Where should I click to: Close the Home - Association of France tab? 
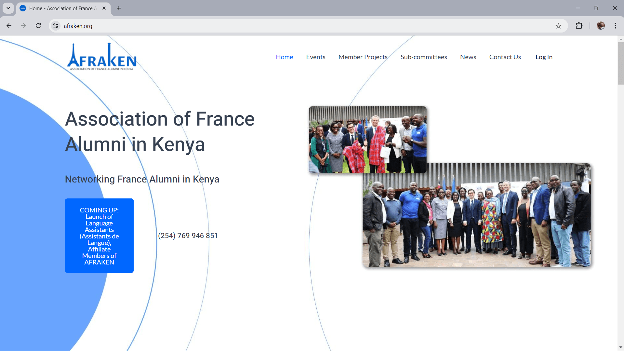[x=104, y=8]
